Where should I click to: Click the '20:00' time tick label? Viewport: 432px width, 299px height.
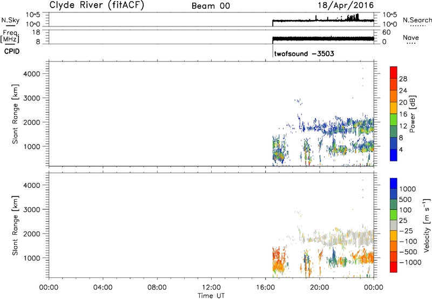pos(319,288)
